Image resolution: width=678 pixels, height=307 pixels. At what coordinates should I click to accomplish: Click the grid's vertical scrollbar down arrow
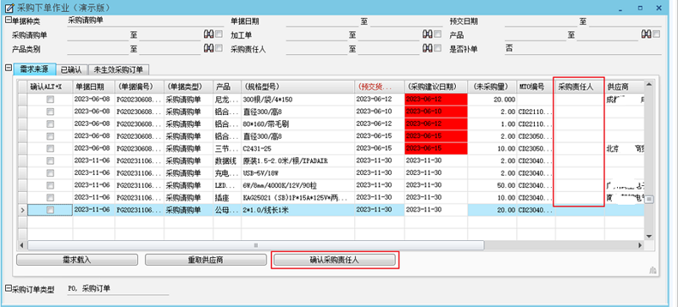(648, 236)
